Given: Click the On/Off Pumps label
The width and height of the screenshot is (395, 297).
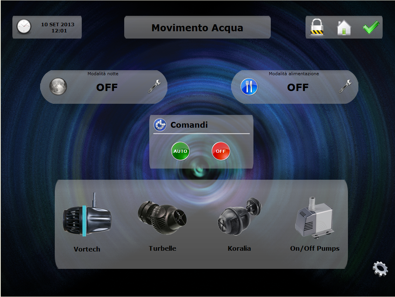Looking at the screenshot, I should coord(315,248).
